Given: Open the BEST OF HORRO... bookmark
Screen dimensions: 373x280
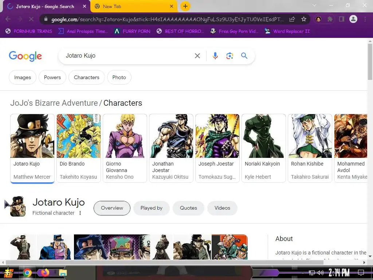Looking at the screenshot, I should pyautogui.click(x=180, y=31).
